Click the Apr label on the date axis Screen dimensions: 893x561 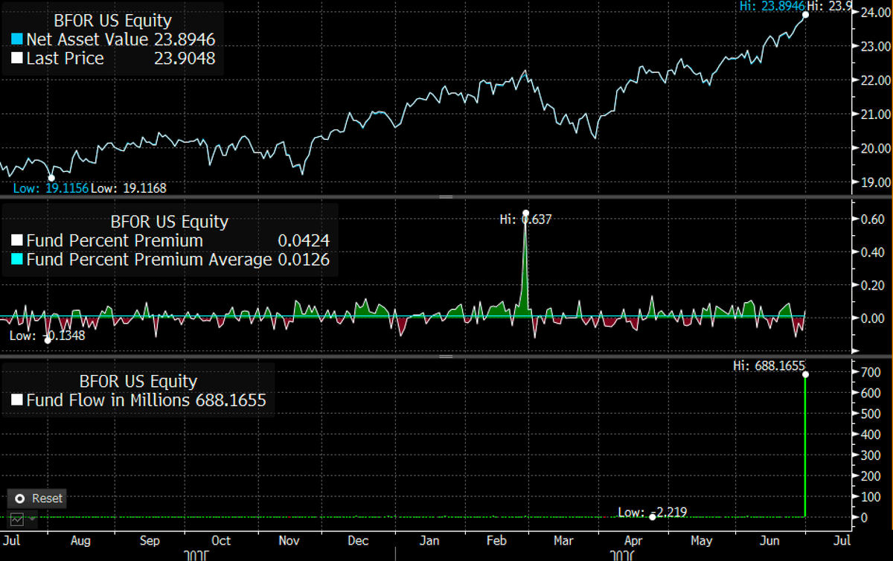coord(633,541)
